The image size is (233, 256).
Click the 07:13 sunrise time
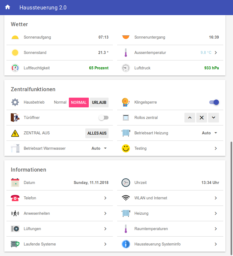pyautogui.click(x=103, y=37)
